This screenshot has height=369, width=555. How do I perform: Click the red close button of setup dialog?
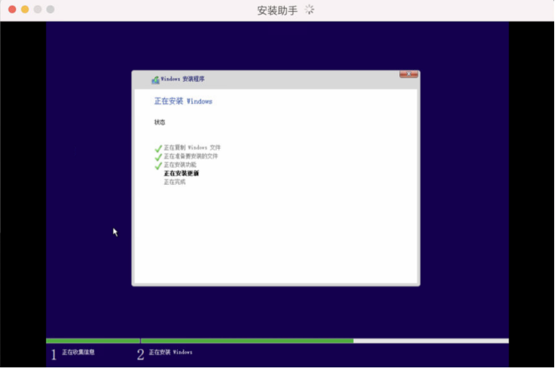click(x=409, y=75)
